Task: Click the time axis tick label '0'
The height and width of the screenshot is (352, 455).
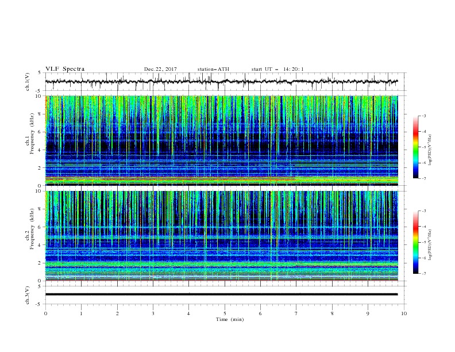Action: [x=45, y=313]
